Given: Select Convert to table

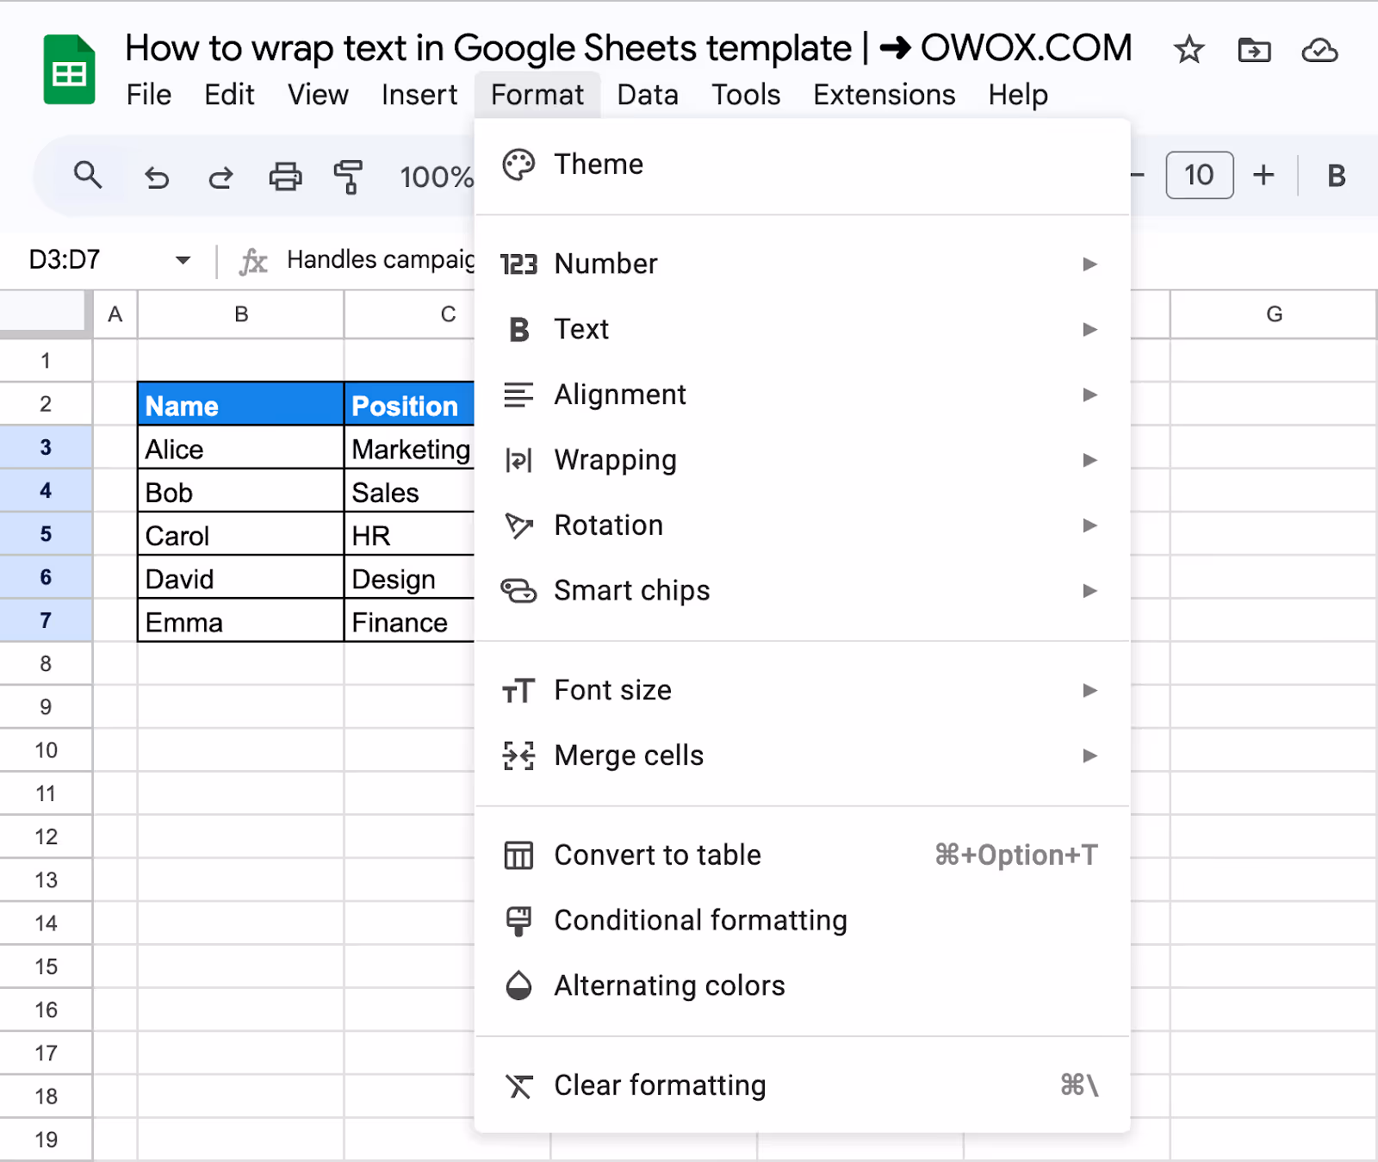Looking at the screenshot, I should pos(802,855).
